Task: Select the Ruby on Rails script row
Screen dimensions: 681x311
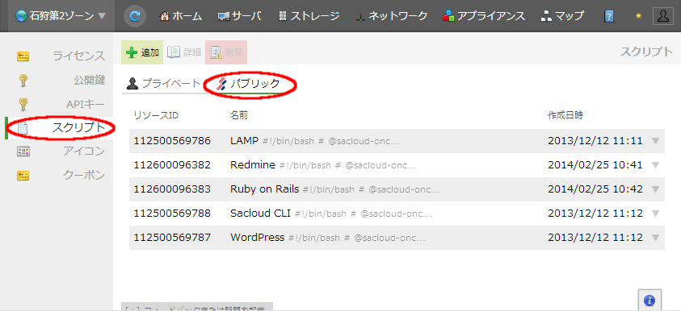Action: 397,189
